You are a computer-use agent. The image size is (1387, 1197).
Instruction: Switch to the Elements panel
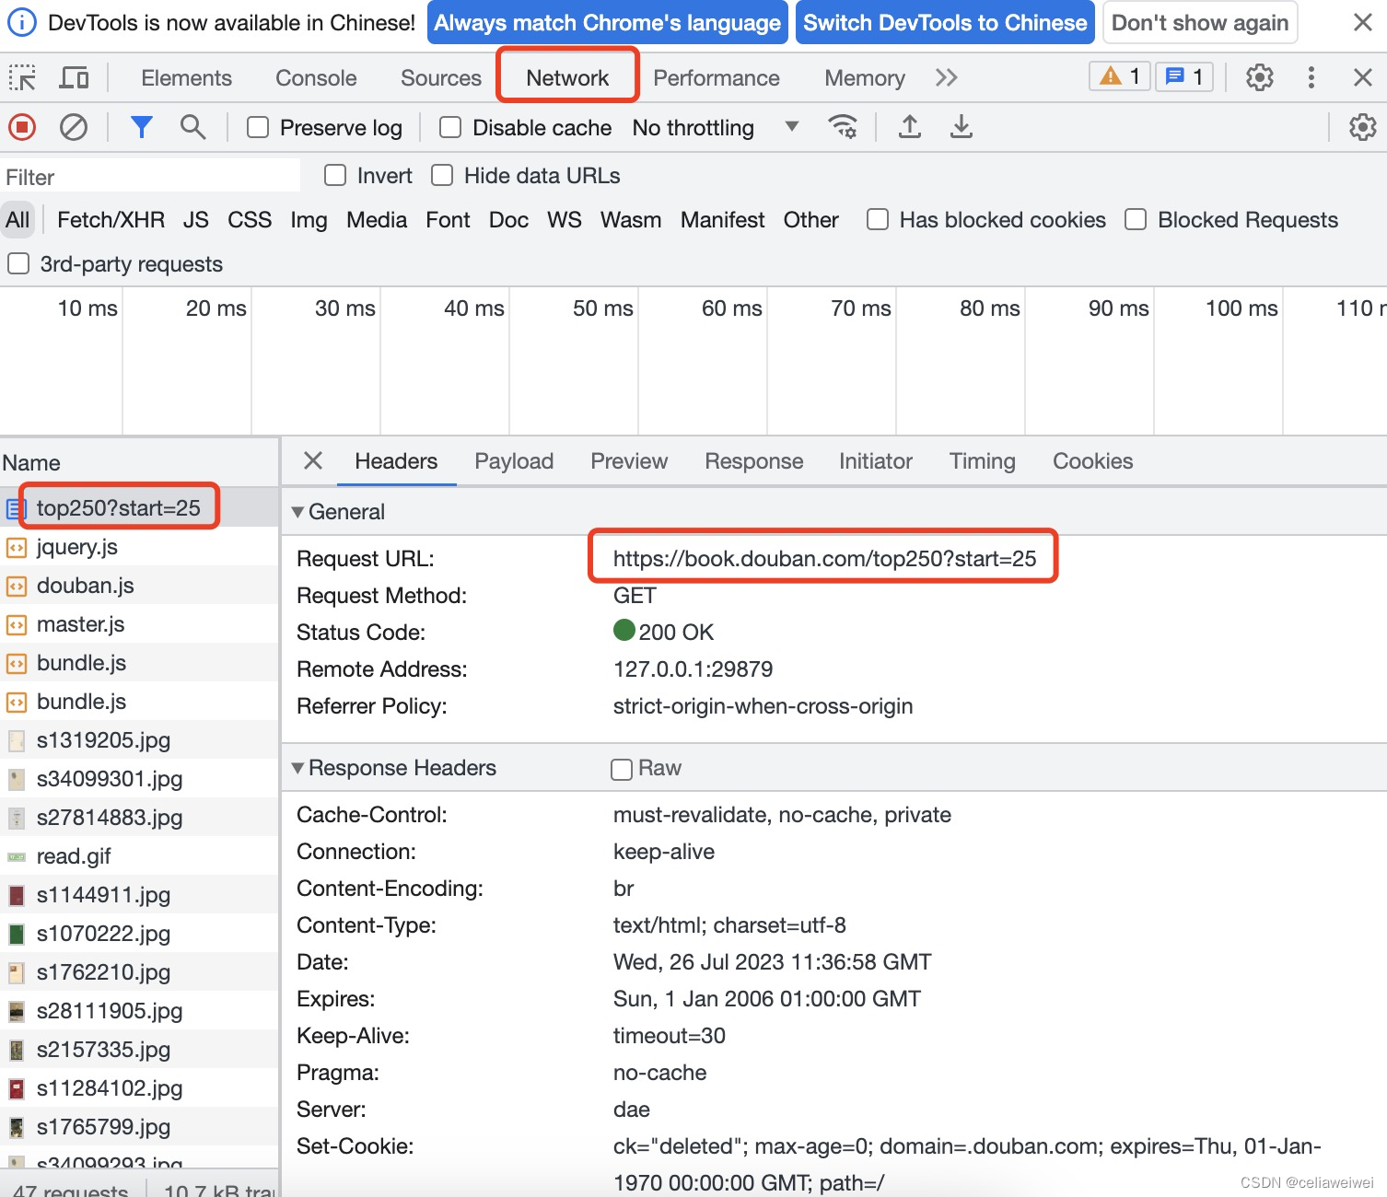(187, 78)
